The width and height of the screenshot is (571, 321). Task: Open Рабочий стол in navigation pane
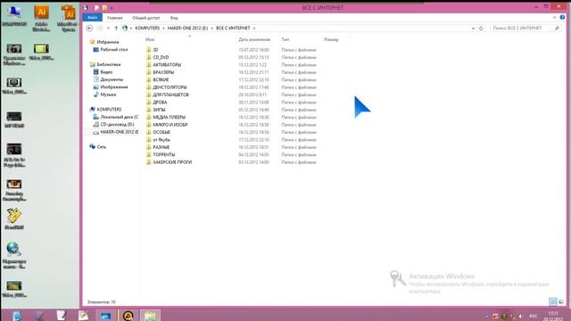(x=113, y=50)
